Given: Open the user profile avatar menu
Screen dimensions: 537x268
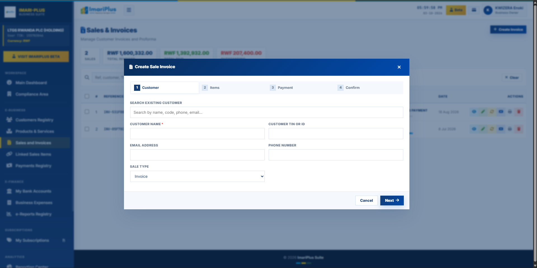Looking at the screenshot, I should pos(488,10).
